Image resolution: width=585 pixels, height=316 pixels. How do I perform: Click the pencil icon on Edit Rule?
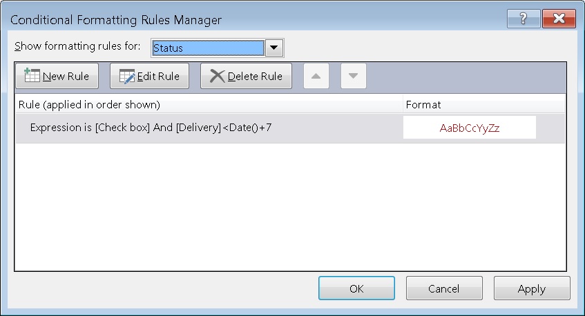tap(127, 76)
